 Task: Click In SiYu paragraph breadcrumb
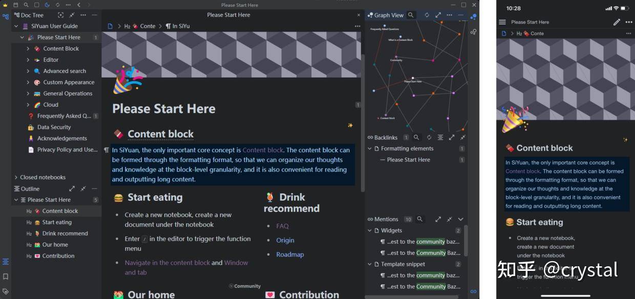(178, 26)
